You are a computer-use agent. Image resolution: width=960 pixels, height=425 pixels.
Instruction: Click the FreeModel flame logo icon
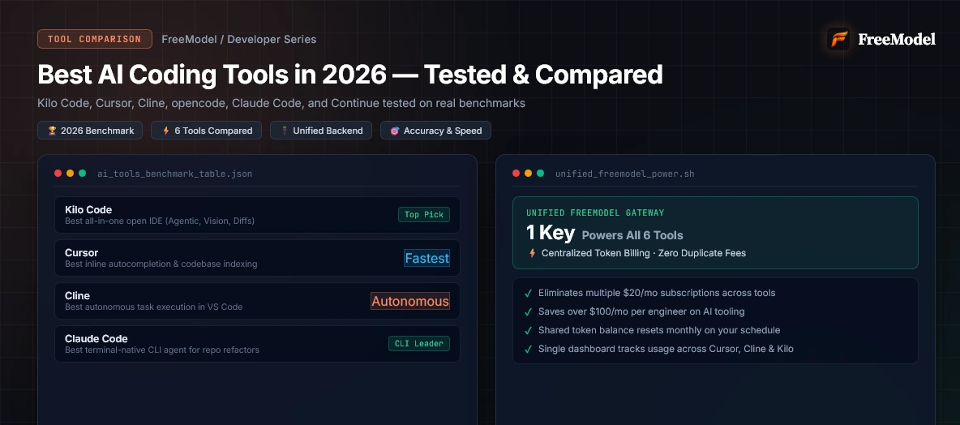point(838,39)
